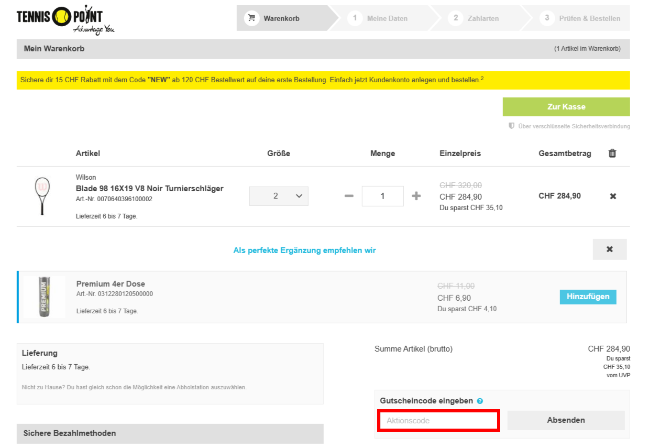
Task: Click the Aktionscode input field
Action: click(x=438, y=421)
